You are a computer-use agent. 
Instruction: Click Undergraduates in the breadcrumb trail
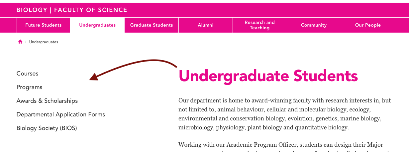[x=44, y=42]
